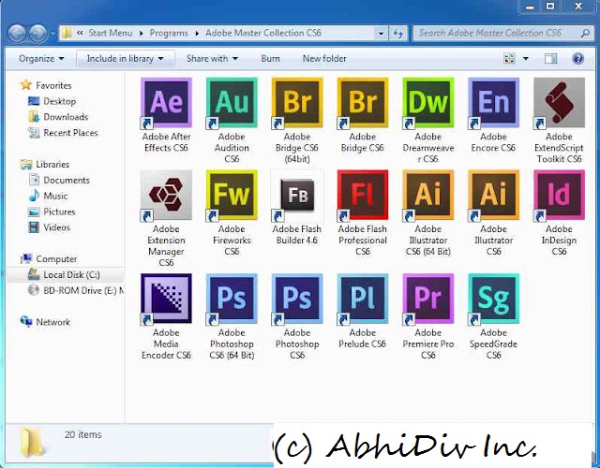Viewport: 600px width, 468px height.
Task: Click Burn in the toolbar
Action: tap(270, 58)
